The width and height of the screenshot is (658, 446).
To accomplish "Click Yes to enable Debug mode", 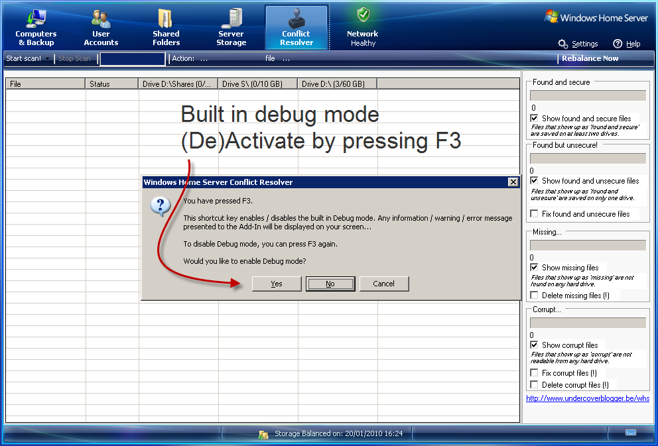I will [x=277, y=284].
